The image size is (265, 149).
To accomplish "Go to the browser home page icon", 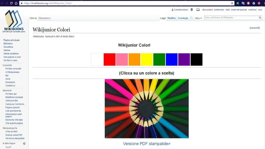I will [16, 3].
